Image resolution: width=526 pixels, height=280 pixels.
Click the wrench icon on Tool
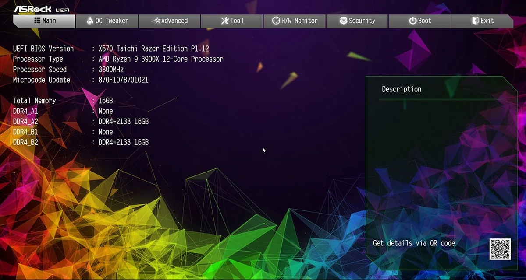click(x=224, y=21)
